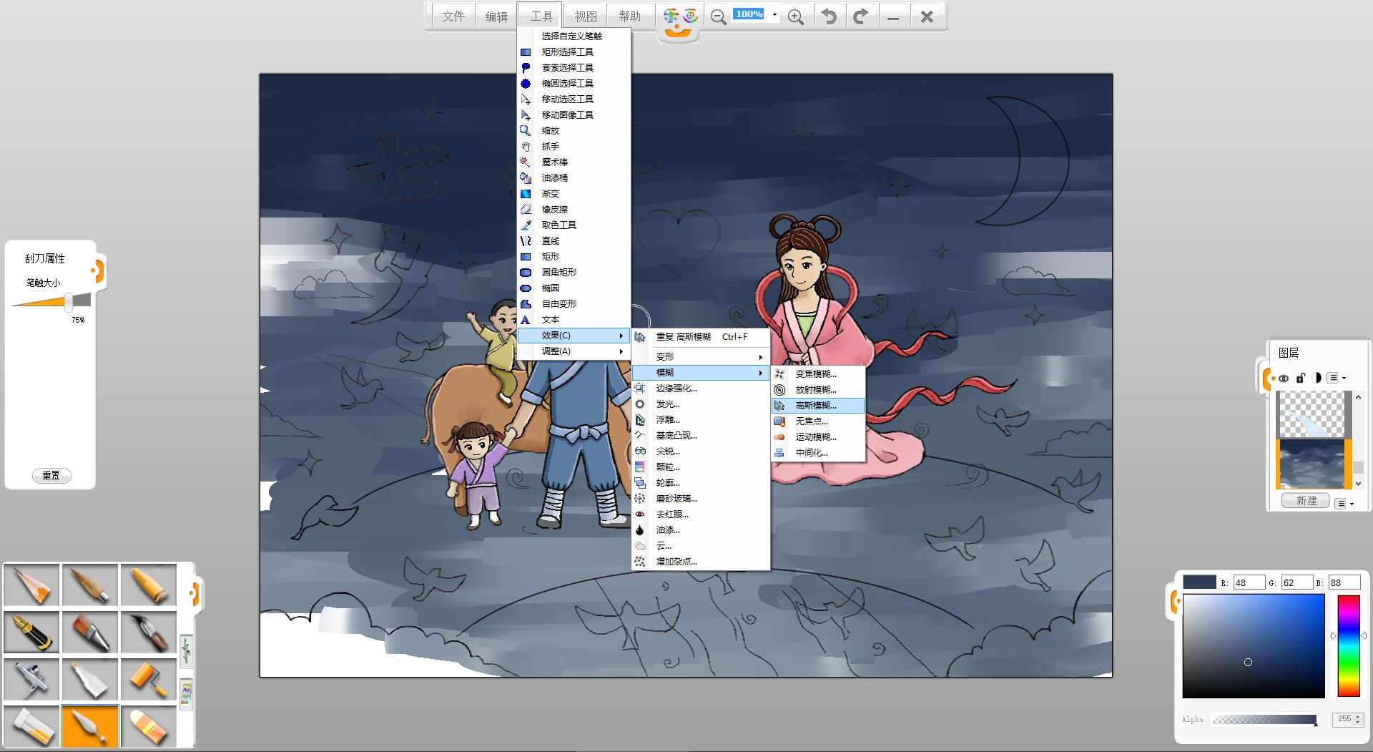Select the pencil brush tool
The image size is (1373, 752).
pos(31,585)
